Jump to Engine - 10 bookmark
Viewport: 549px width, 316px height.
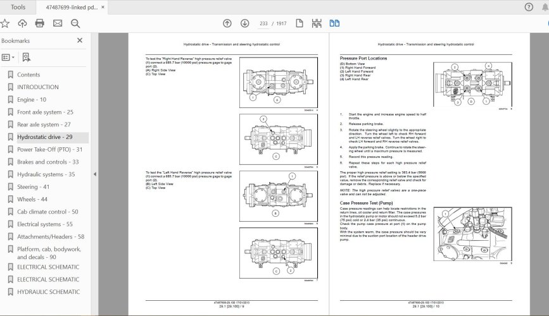pyautogui.click(x=32, y=100)
